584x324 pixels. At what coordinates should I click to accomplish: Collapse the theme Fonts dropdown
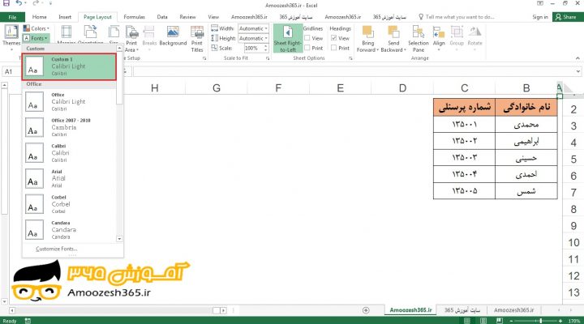(36, 38)
